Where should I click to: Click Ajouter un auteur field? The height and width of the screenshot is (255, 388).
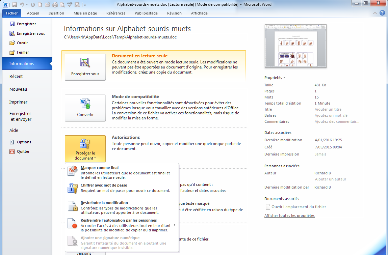[x=331, y=179]
